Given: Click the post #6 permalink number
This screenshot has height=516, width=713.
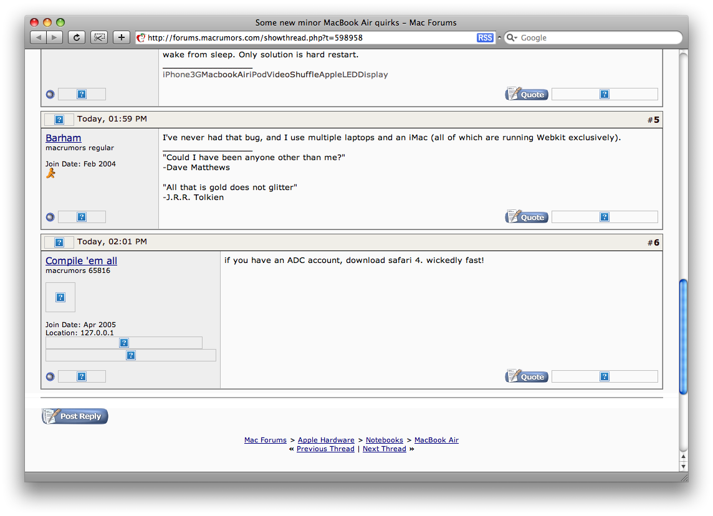Looking at the screenshot, I should click(x=656, y=243).
